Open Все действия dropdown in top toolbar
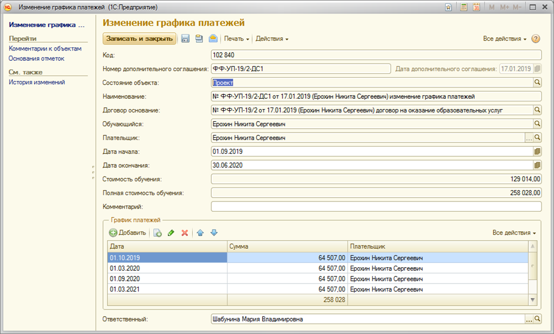 [x=505, y=39]
